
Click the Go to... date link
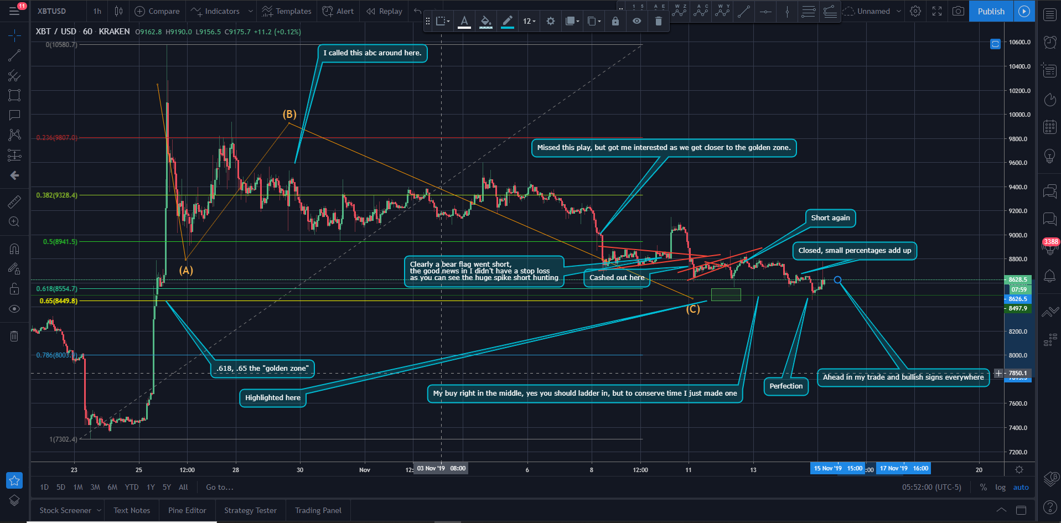(220, 487)
